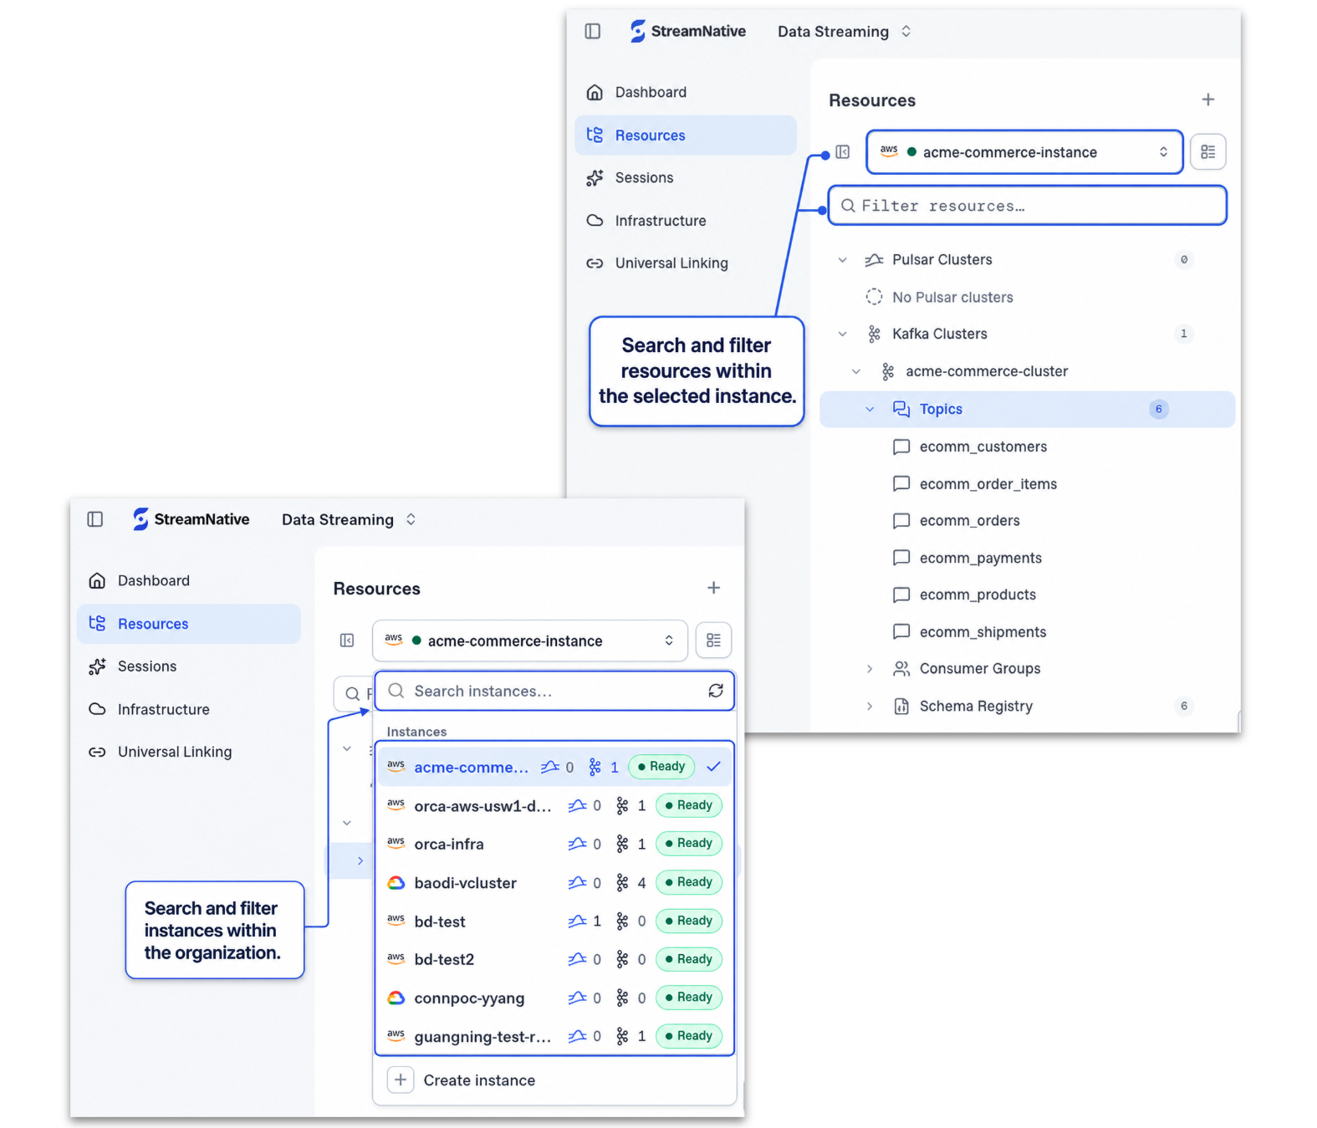Open Data Streaming switcher in upper-right window
The height and width of the screenshot is (1128, 1317).
[844, 31]
